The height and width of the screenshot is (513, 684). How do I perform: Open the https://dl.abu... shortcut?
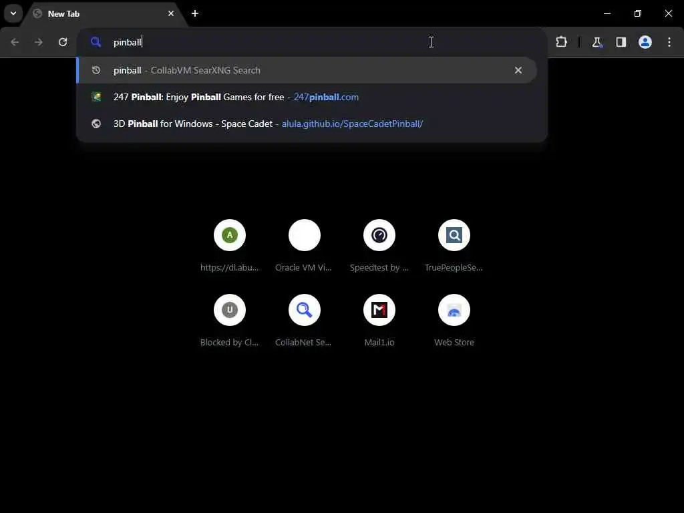(230, 246)
